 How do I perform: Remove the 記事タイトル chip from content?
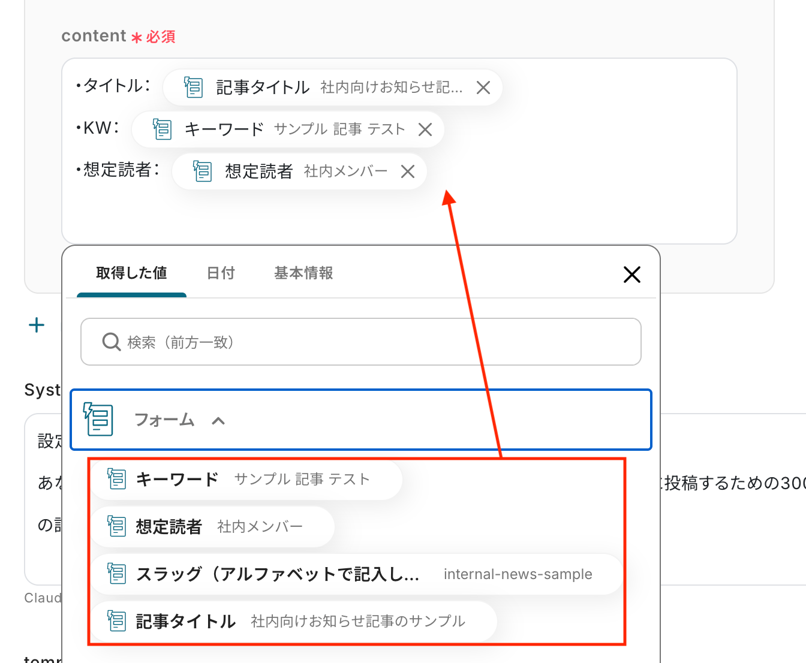(x=483, y=88)
